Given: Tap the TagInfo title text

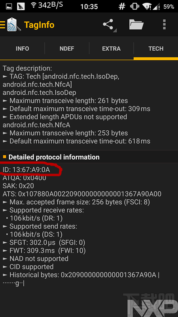Looking at the screenshot, I should (39, 25).
